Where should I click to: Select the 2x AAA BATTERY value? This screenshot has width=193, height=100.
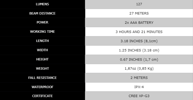point(139,23)
